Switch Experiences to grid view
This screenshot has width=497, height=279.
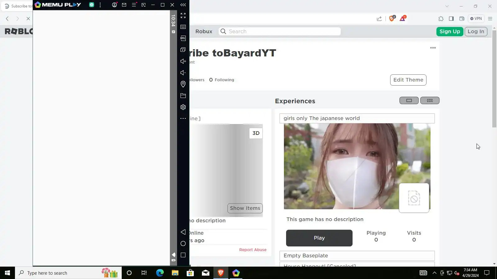tap(430, 100)
